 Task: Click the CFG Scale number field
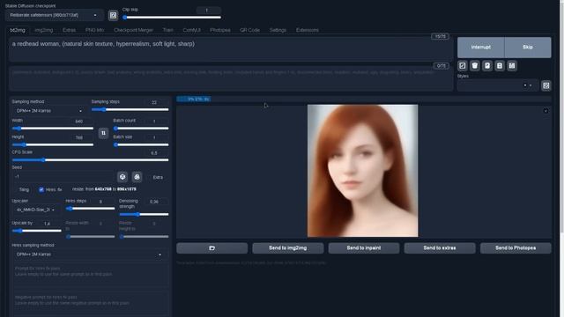tap(155, 153)
